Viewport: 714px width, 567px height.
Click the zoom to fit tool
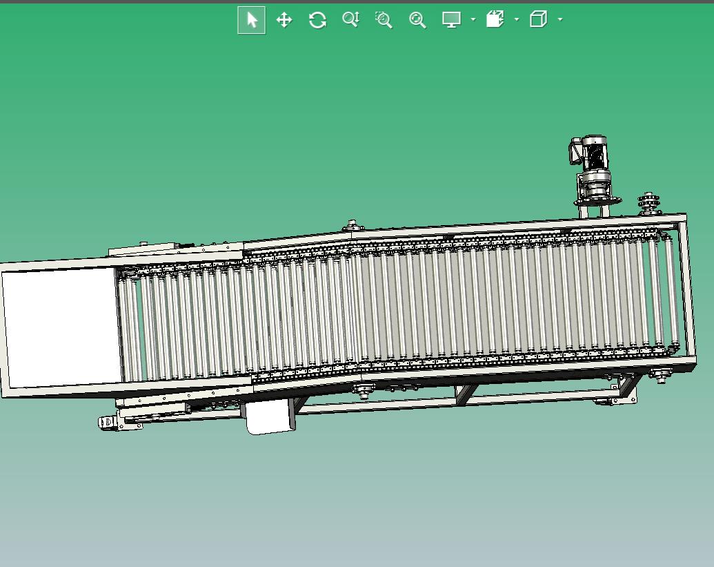point(417,20)
